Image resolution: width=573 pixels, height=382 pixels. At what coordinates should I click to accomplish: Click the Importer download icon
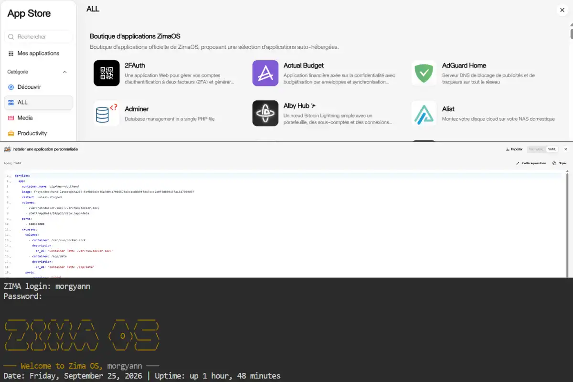pyautogui.click(x=508, y=149)
